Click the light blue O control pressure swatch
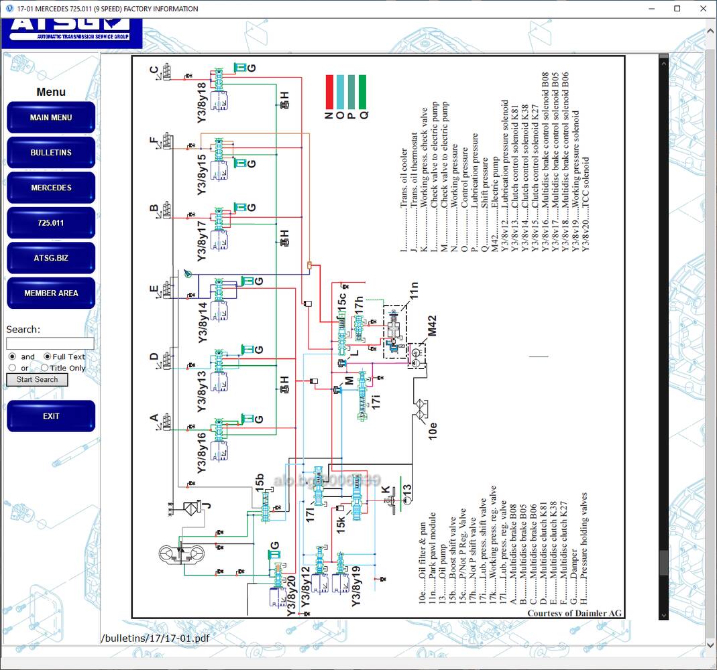The height and width of the screenshot is (670, 717). 340,92
